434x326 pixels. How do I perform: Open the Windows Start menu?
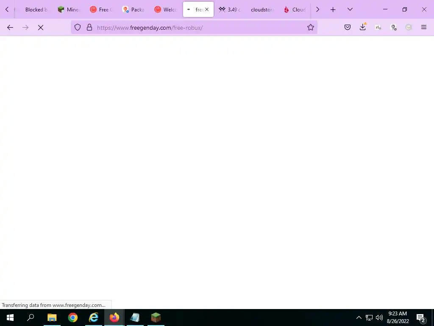(x=10, y=318)
